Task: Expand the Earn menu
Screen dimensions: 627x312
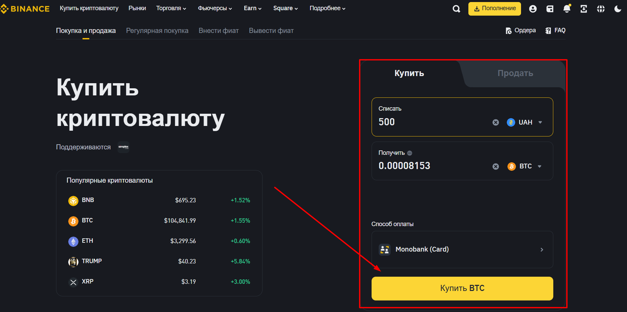Action: [253, 8]
